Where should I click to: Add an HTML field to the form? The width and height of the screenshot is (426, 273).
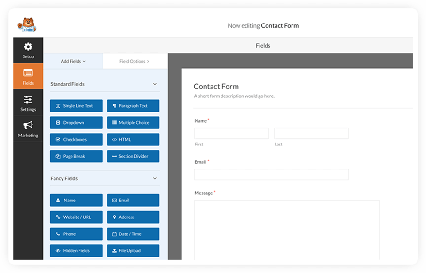[133, 139]
